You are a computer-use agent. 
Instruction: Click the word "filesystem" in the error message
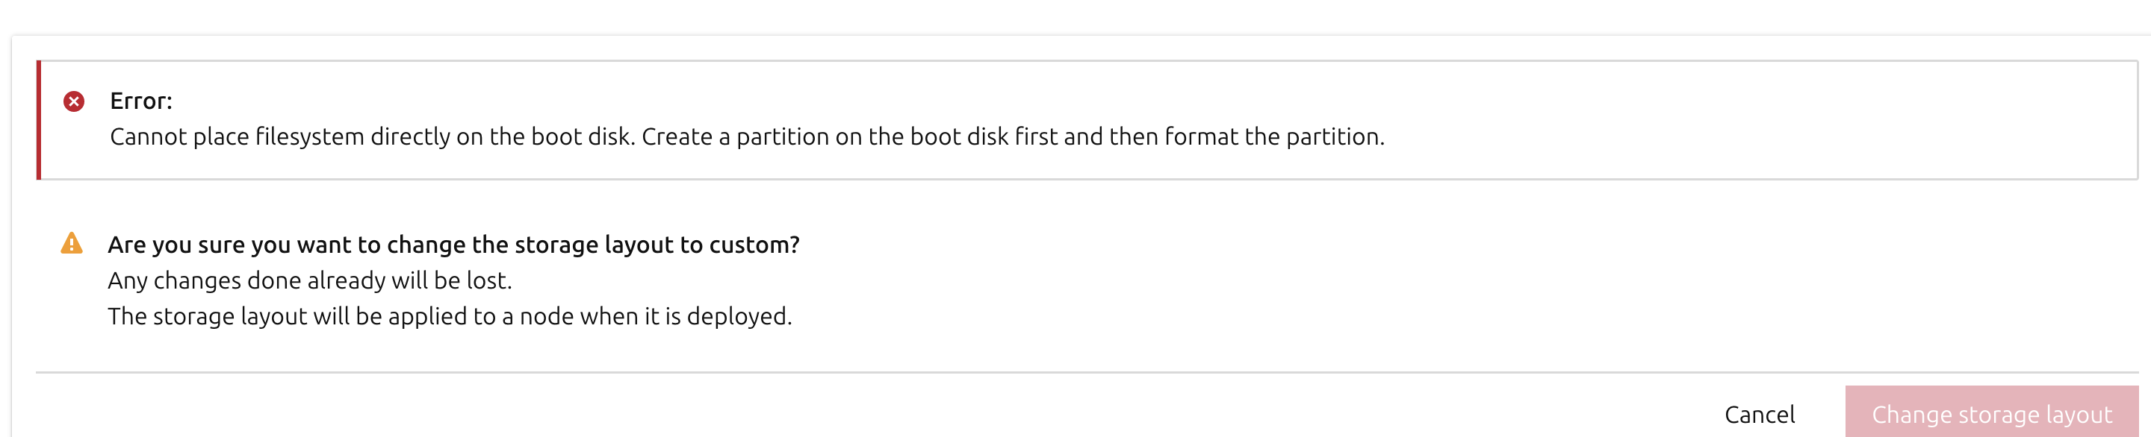click(310, 136)
